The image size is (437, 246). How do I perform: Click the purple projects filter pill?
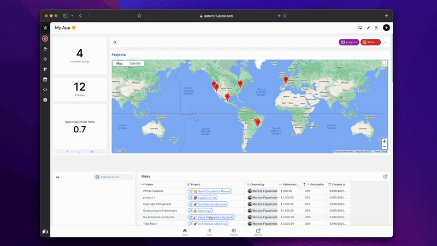coord(349,43)
